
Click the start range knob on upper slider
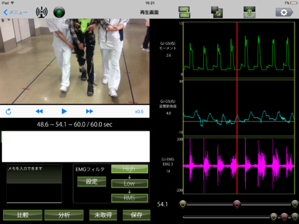pyautogui.click(x=182, y=204)
